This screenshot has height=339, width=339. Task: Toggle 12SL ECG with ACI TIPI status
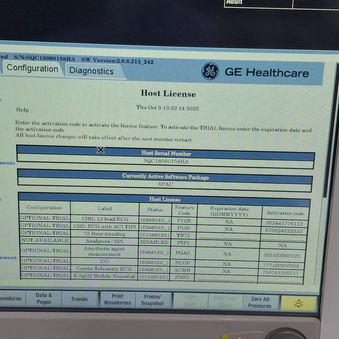[155, 228]
